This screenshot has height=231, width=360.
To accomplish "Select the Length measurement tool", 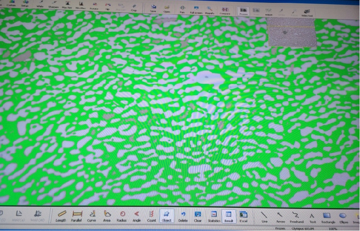I will [x=61, y=216].
